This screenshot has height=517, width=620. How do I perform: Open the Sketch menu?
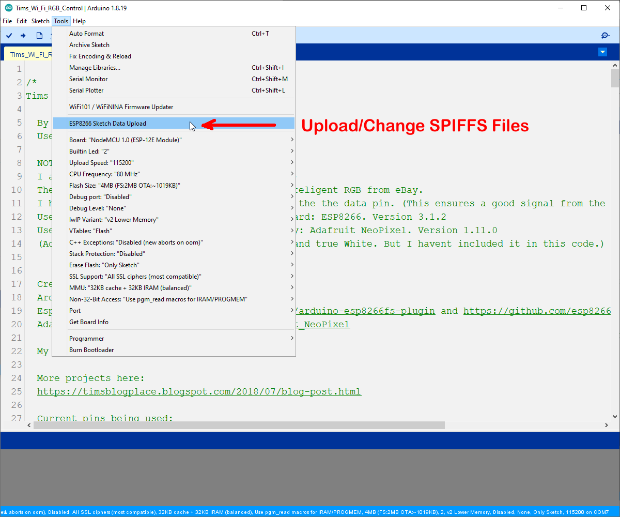40,21
